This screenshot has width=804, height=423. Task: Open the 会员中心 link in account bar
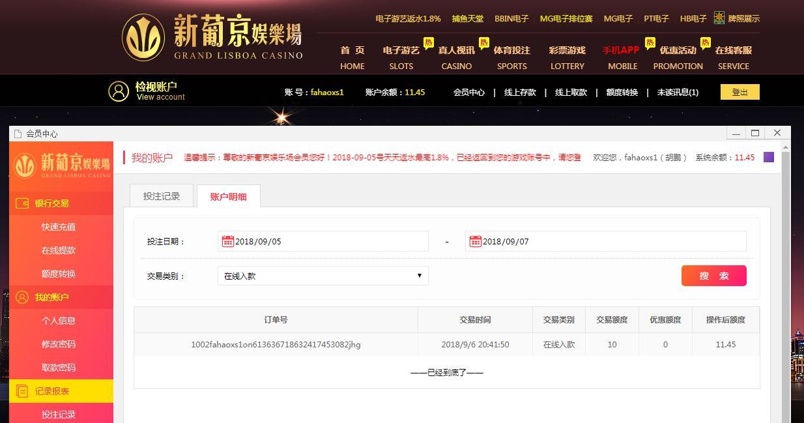[469, 92]
